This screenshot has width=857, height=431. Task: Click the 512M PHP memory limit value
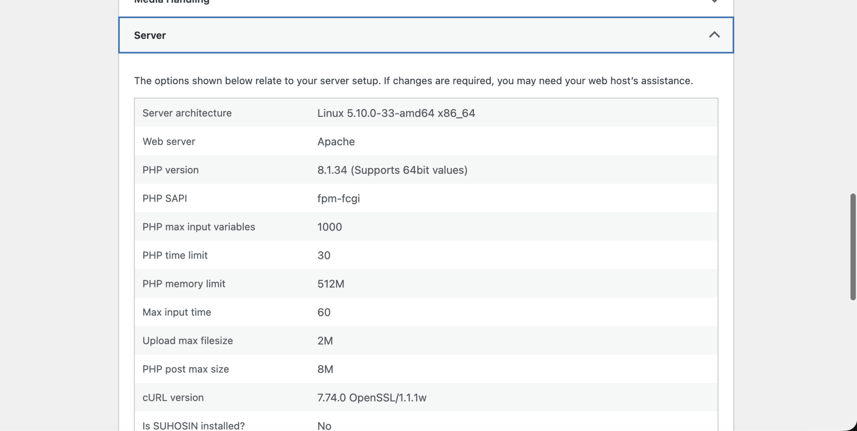point(330,284)
